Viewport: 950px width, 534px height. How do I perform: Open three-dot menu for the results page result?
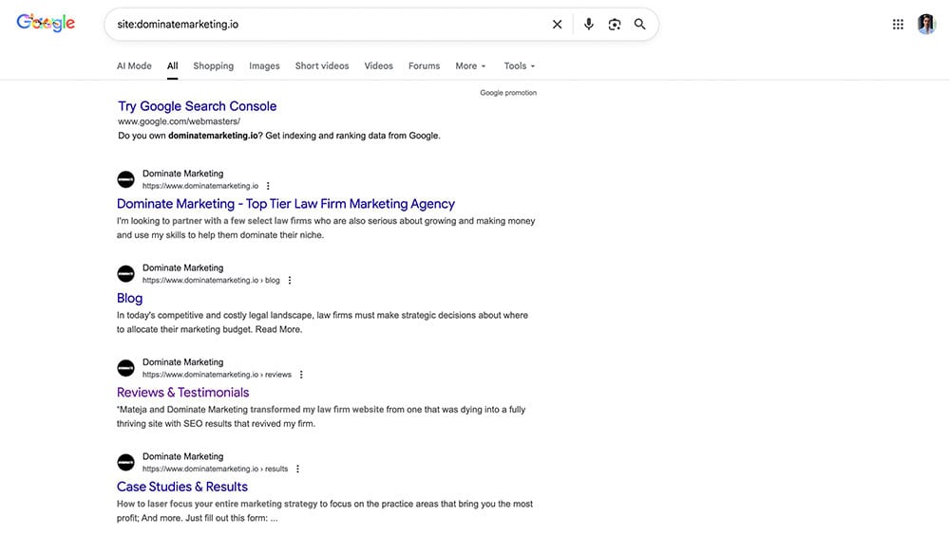(x=297, y=470)
